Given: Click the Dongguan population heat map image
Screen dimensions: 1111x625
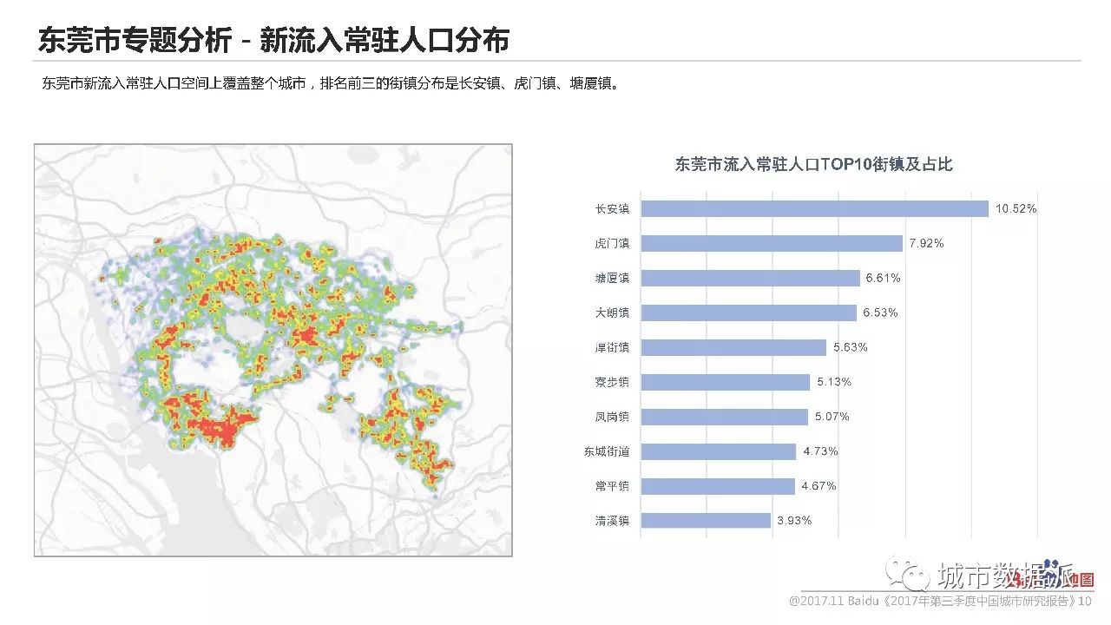Looking at the screenshot, I should (273, 350).
